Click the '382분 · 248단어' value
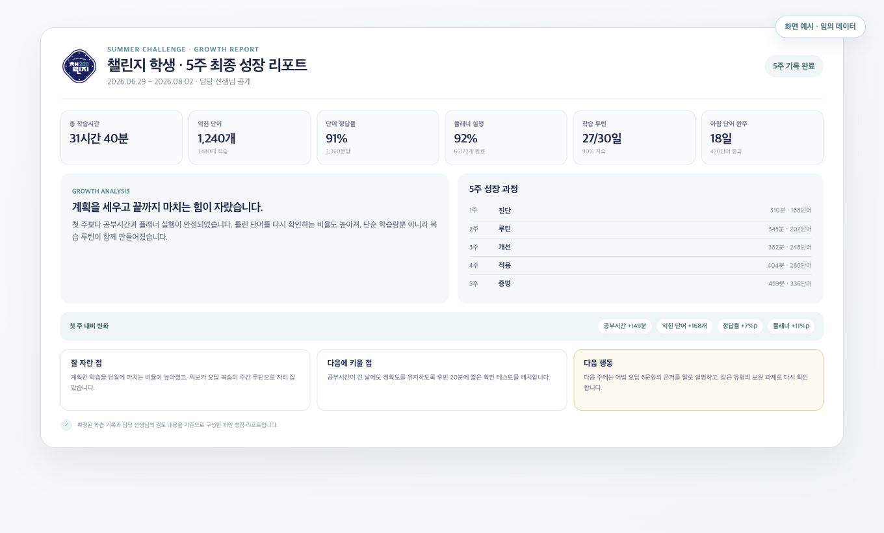Image resolution: width=884 pixels, height=533 pixels. 790,247
